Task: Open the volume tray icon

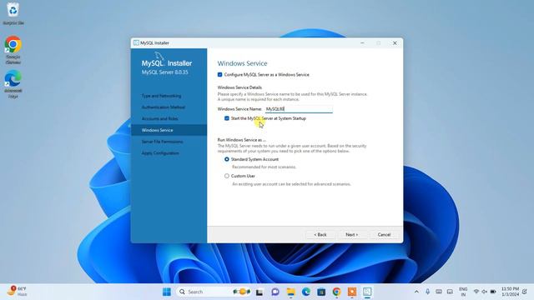Action: coord(484,292)
